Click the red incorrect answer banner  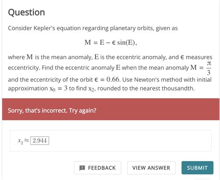(111, 109)
